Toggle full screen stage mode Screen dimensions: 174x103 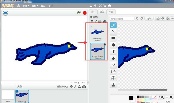pyautogui.click(x=6, y=13)
